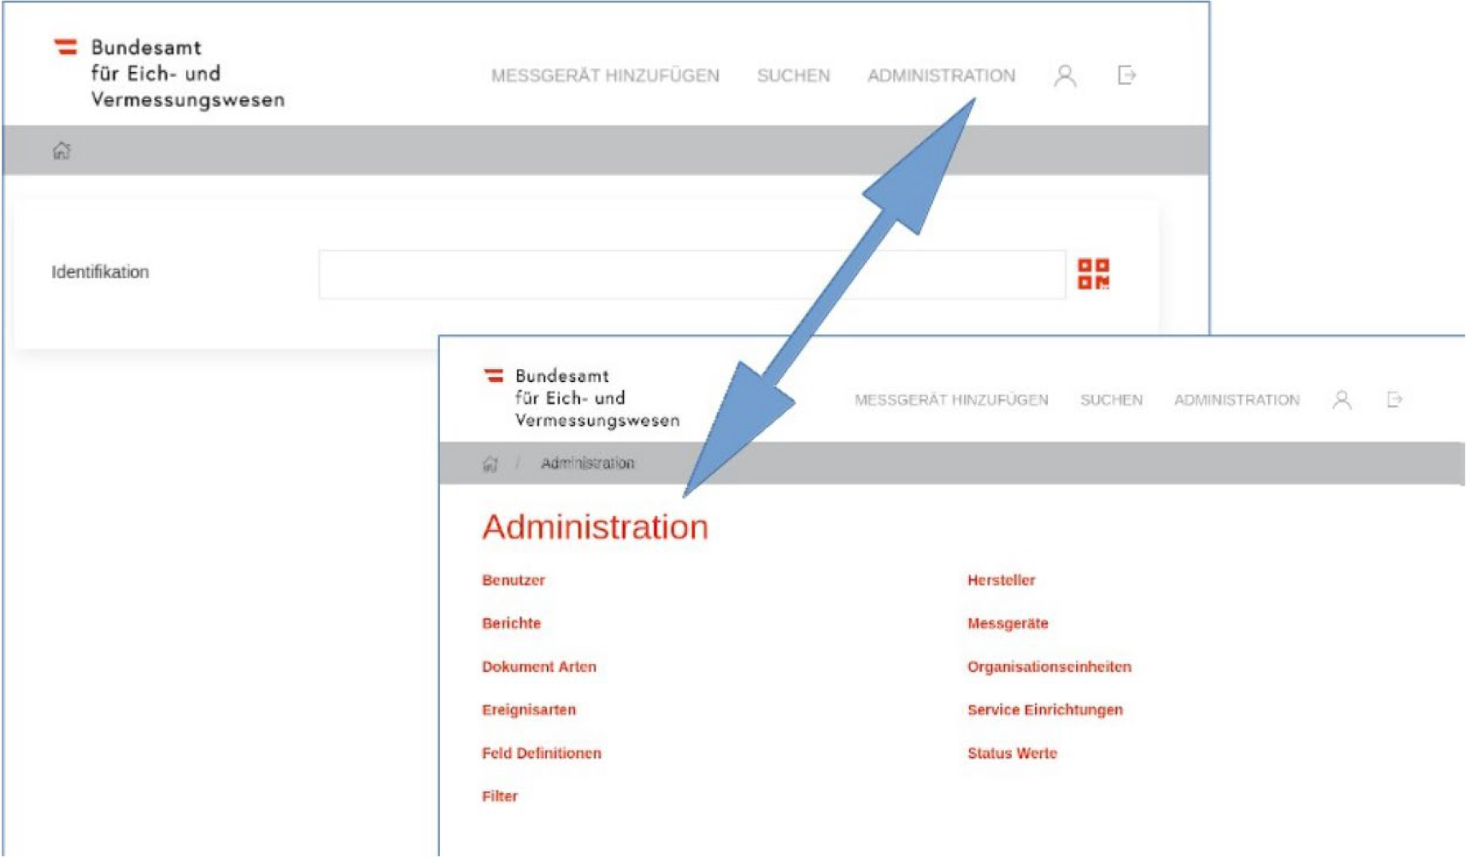
Task: Open the Berichte link
Action: coord(511,623)
